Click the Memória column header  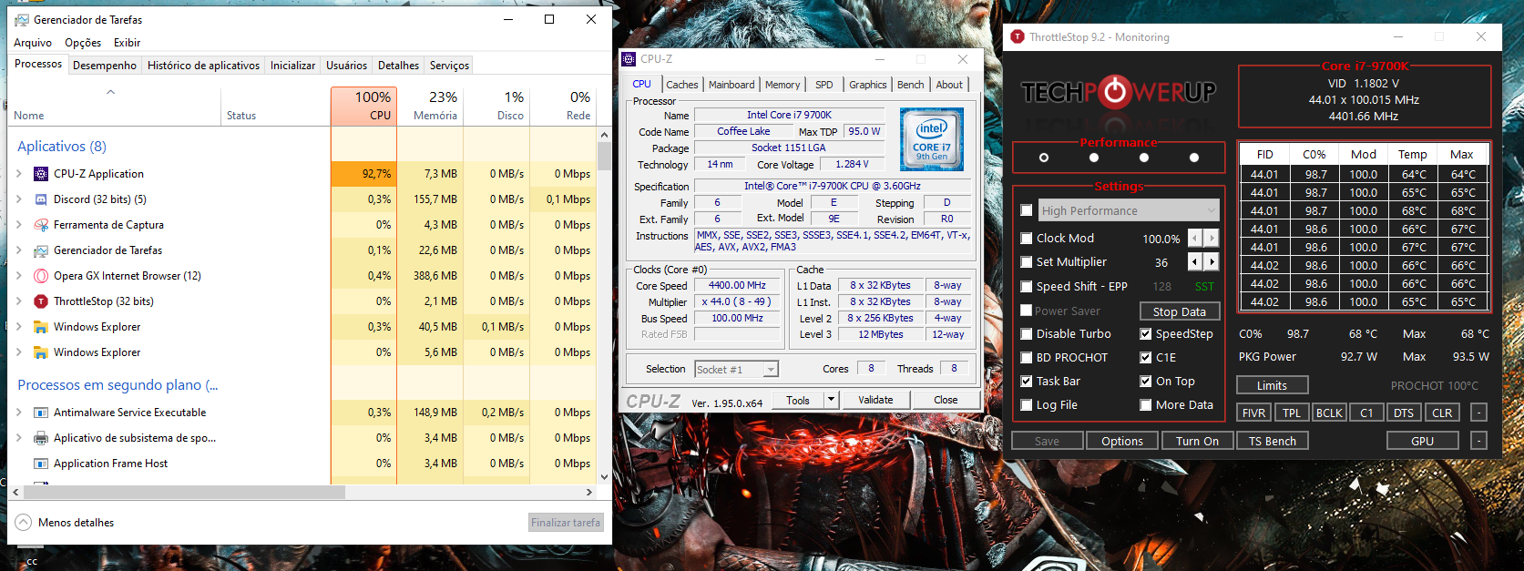pyautogui.click(x=430, y=106)
